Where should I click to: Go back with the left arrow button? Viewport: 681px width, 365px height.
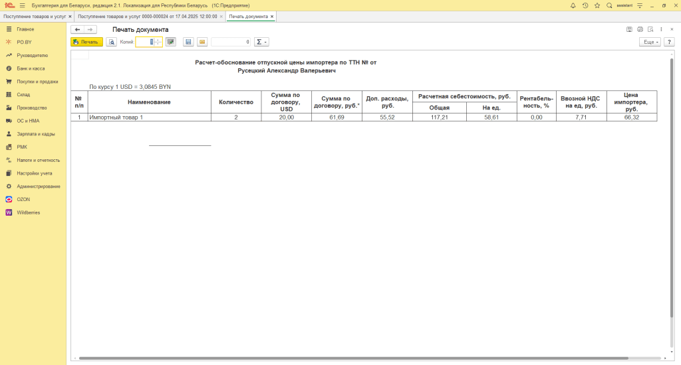pos(77,29)
